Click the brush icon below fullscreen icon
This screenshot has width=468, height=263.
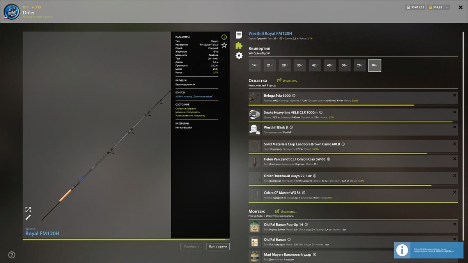click(x=28, y=217)
